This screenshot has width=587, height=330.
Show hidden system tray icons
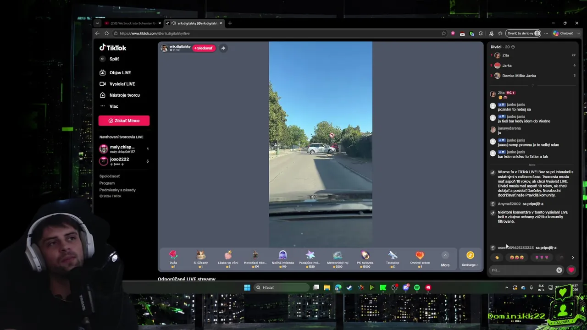coord(506,287)
